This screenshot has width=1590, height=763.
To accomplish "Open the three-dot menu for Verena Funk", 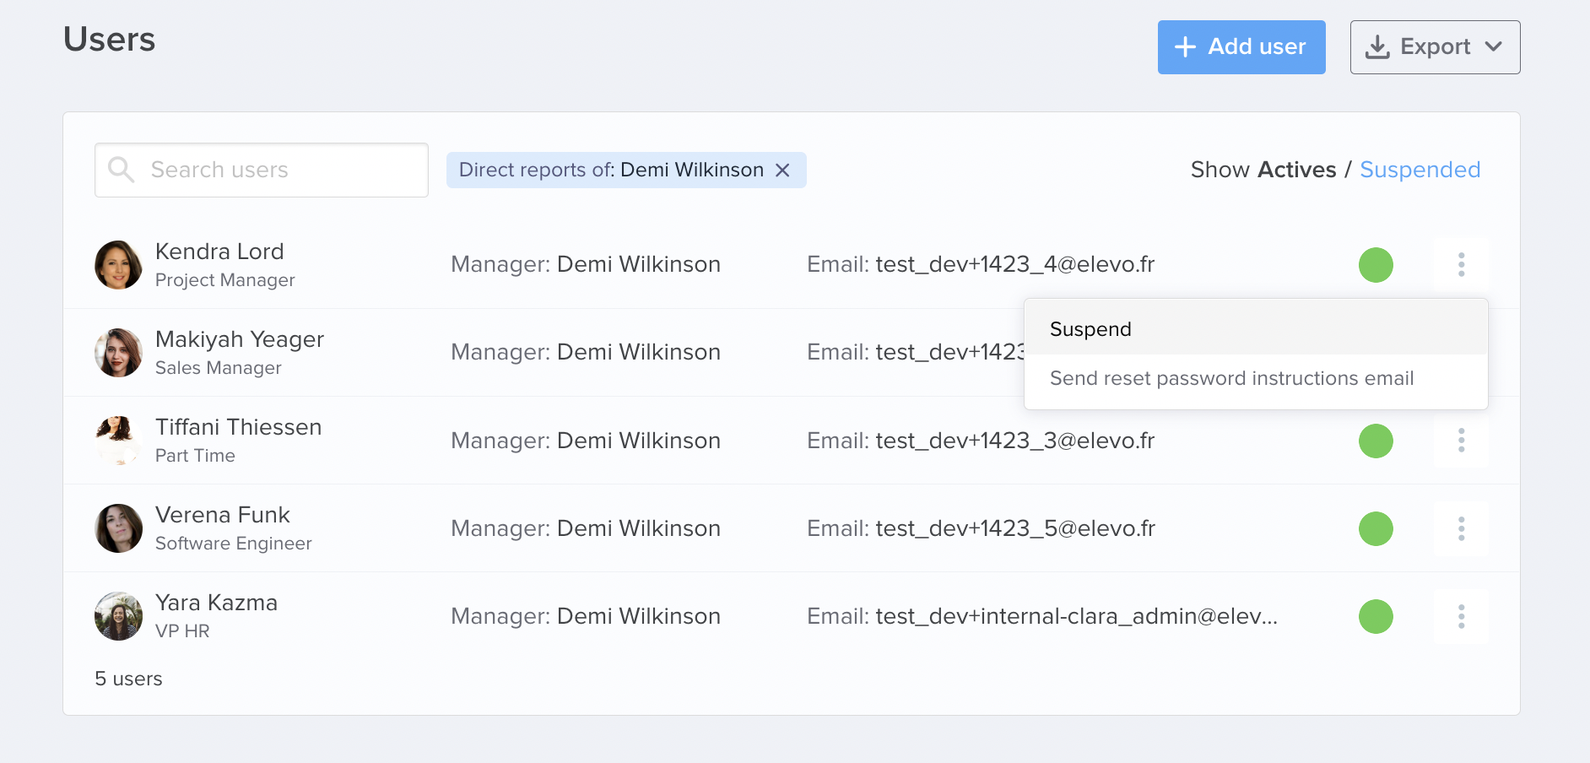I will [x=1461, y=528].
